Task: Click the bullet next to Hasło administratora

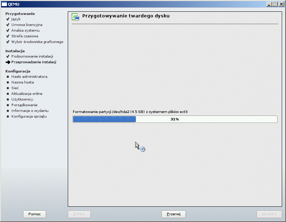Action: pyautogui.click(x=8, y=77)
